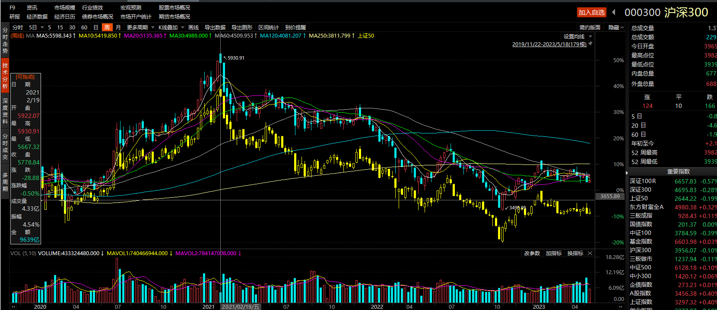Open 到价提醒 price alert

pyautogui.click(x=295, y=28)
